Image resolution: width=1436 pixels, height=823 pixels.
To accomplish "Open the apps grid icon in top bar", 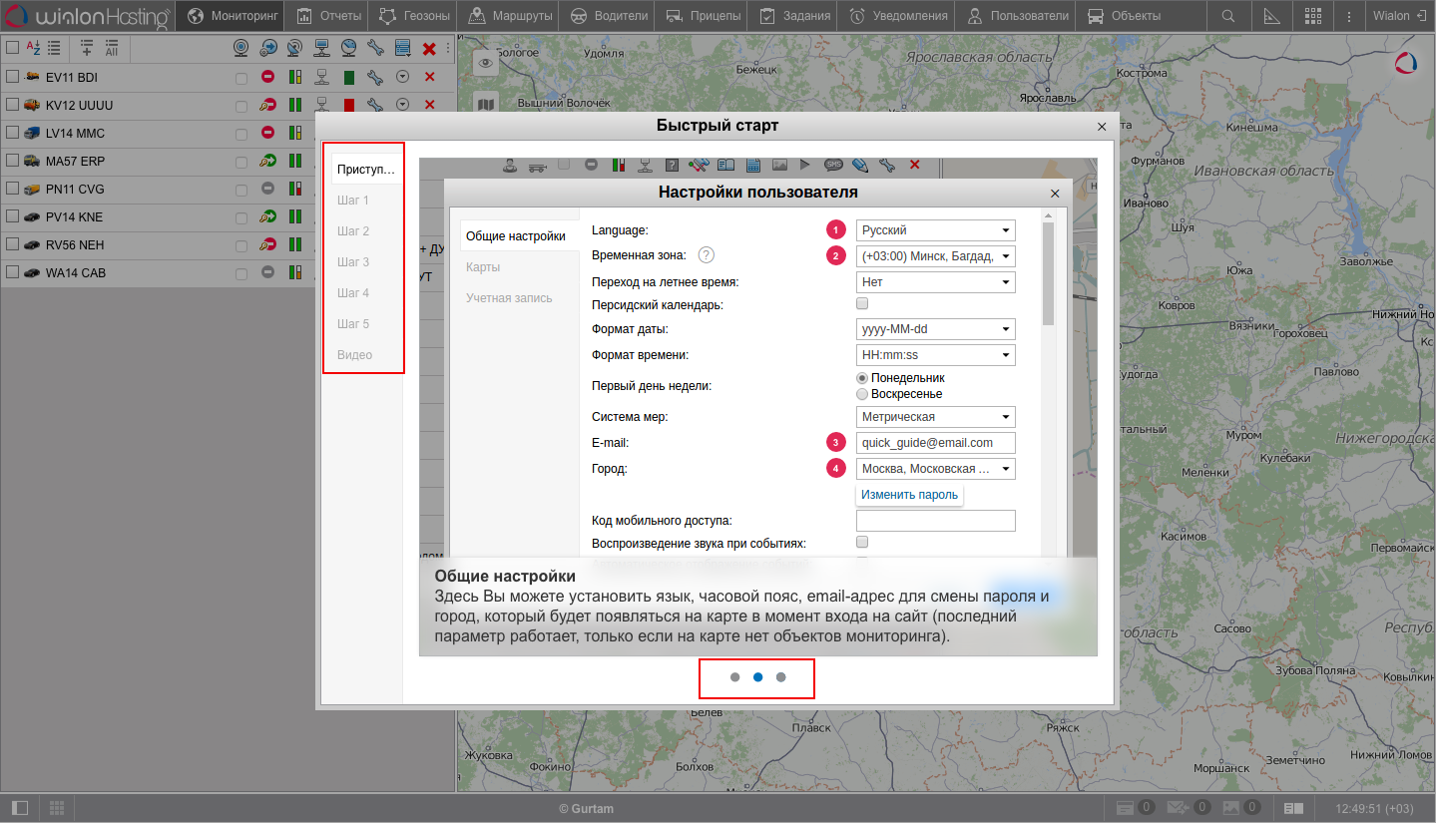I will [1313, 16].
